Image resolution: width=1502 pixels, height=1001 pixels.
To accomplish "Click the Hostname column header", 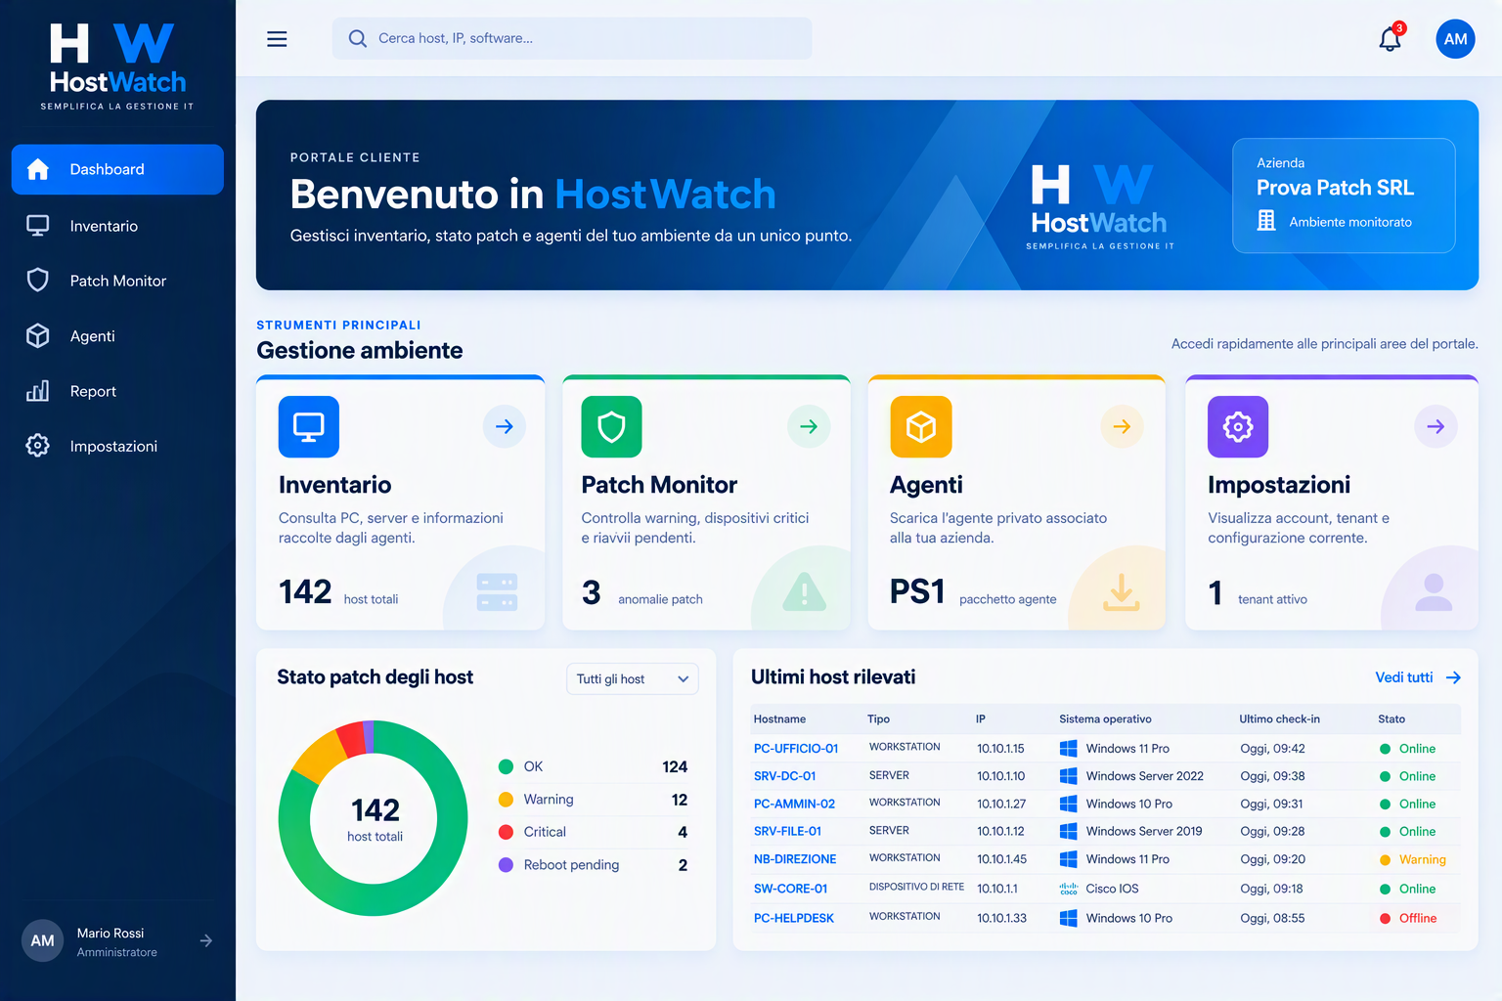I will pyautogui.click(x=779, y=718).
